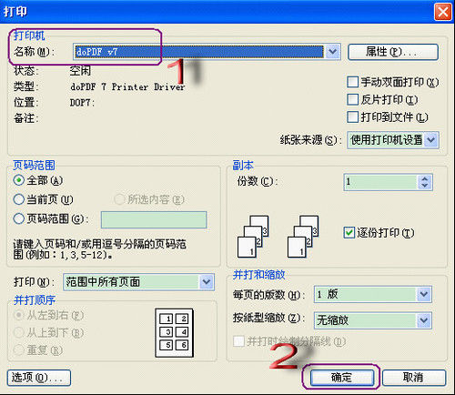Open the 打印 范围中所有页面 dropdown
This screenshot has height=395, width=455.
pyautogui.click(x=207, y=282)
